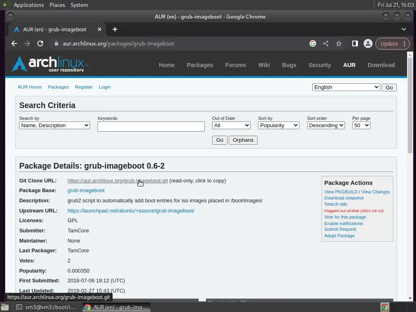The height and width of the screenshot is (312, 416).
Task: Open Packages in the top navigation bar
Action: 200,65
